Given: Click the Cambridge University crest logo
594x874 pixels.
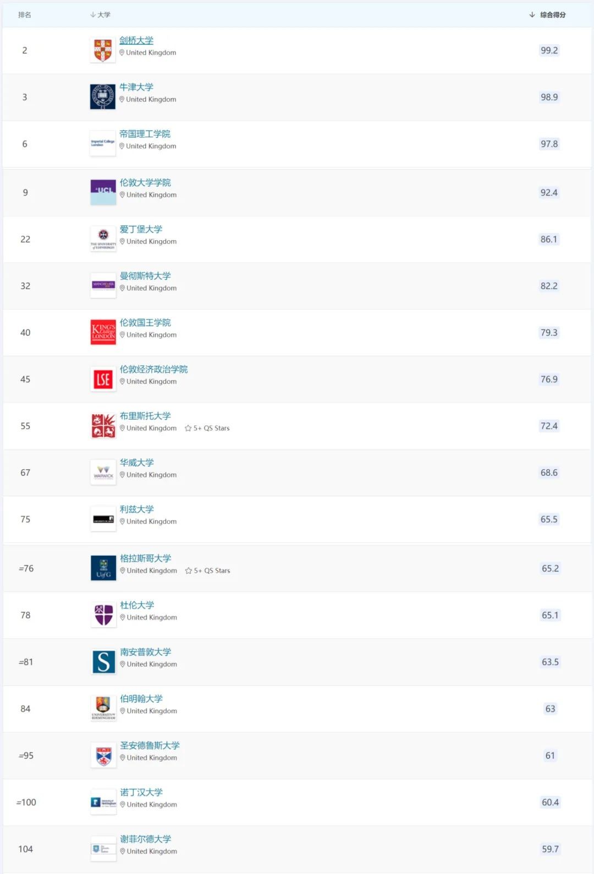Looking at the screenshot, I should click(x=103, y=50).
